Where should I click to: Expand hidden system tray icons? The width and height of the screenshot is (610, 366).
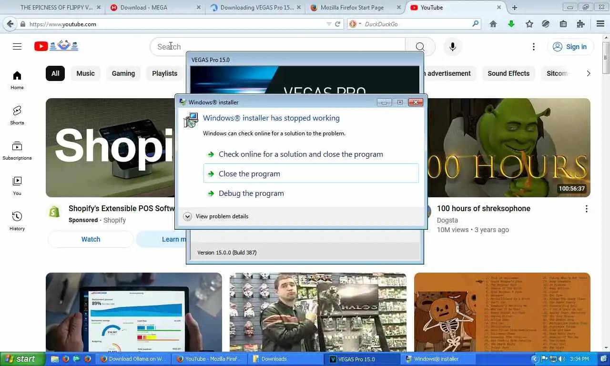[x=534, y=359]
